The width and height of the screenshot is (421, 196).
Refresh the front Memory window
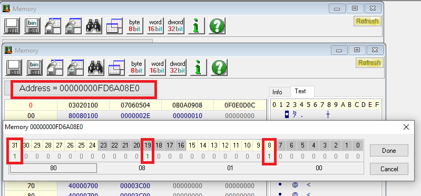(x=369, y=63)
